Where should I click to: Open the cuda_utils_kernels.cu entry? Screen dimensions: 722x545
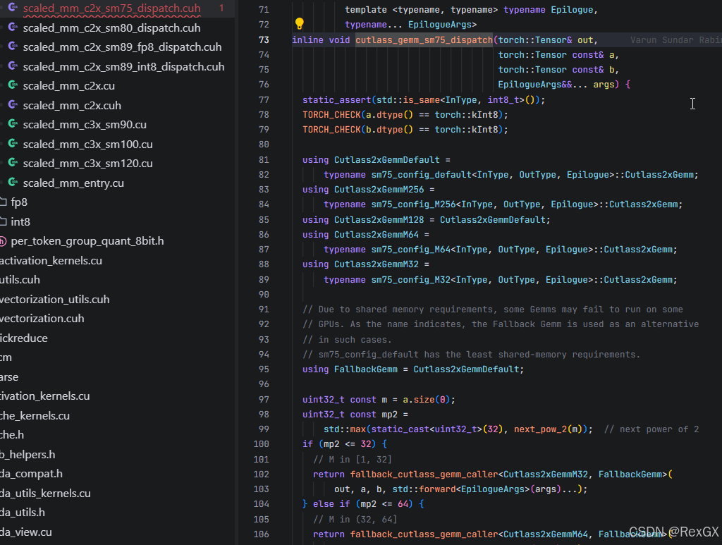click(x=45, y=493)
